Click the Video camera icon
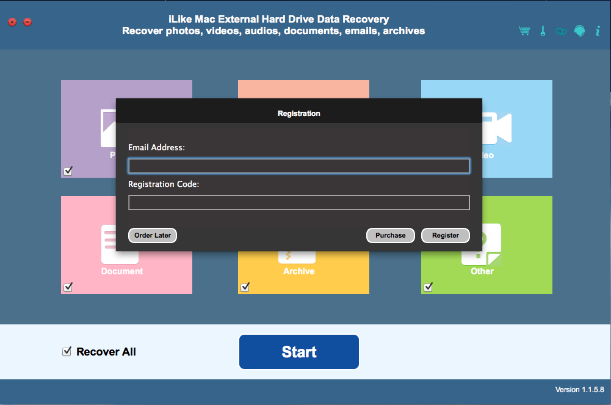The width and height of the screenshot is (611, 405). point(497,128)
